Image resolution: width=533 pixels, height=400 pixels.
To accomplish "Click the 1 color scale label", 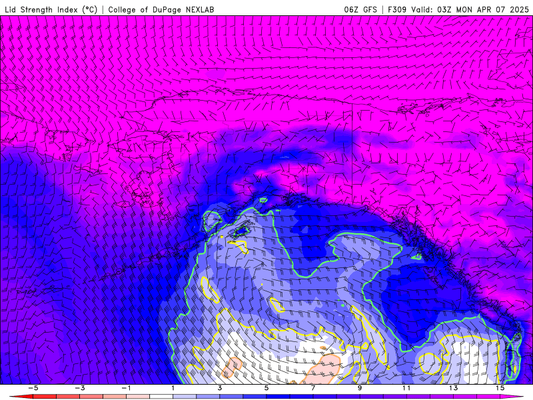I will pos(173,388).
